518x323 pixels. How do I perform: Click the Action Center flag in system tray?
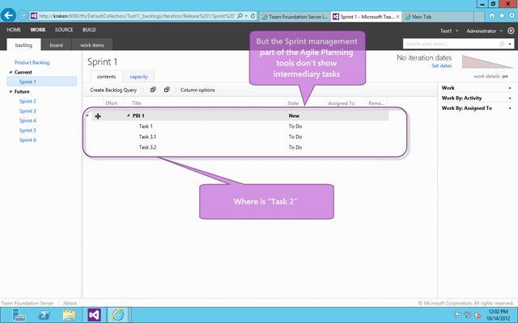(457, 315)
